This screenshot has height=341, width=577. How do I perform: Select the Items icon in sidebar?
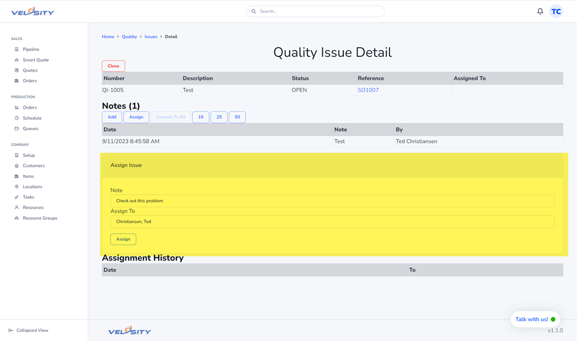pyautogui.click(x=16, y=176)
